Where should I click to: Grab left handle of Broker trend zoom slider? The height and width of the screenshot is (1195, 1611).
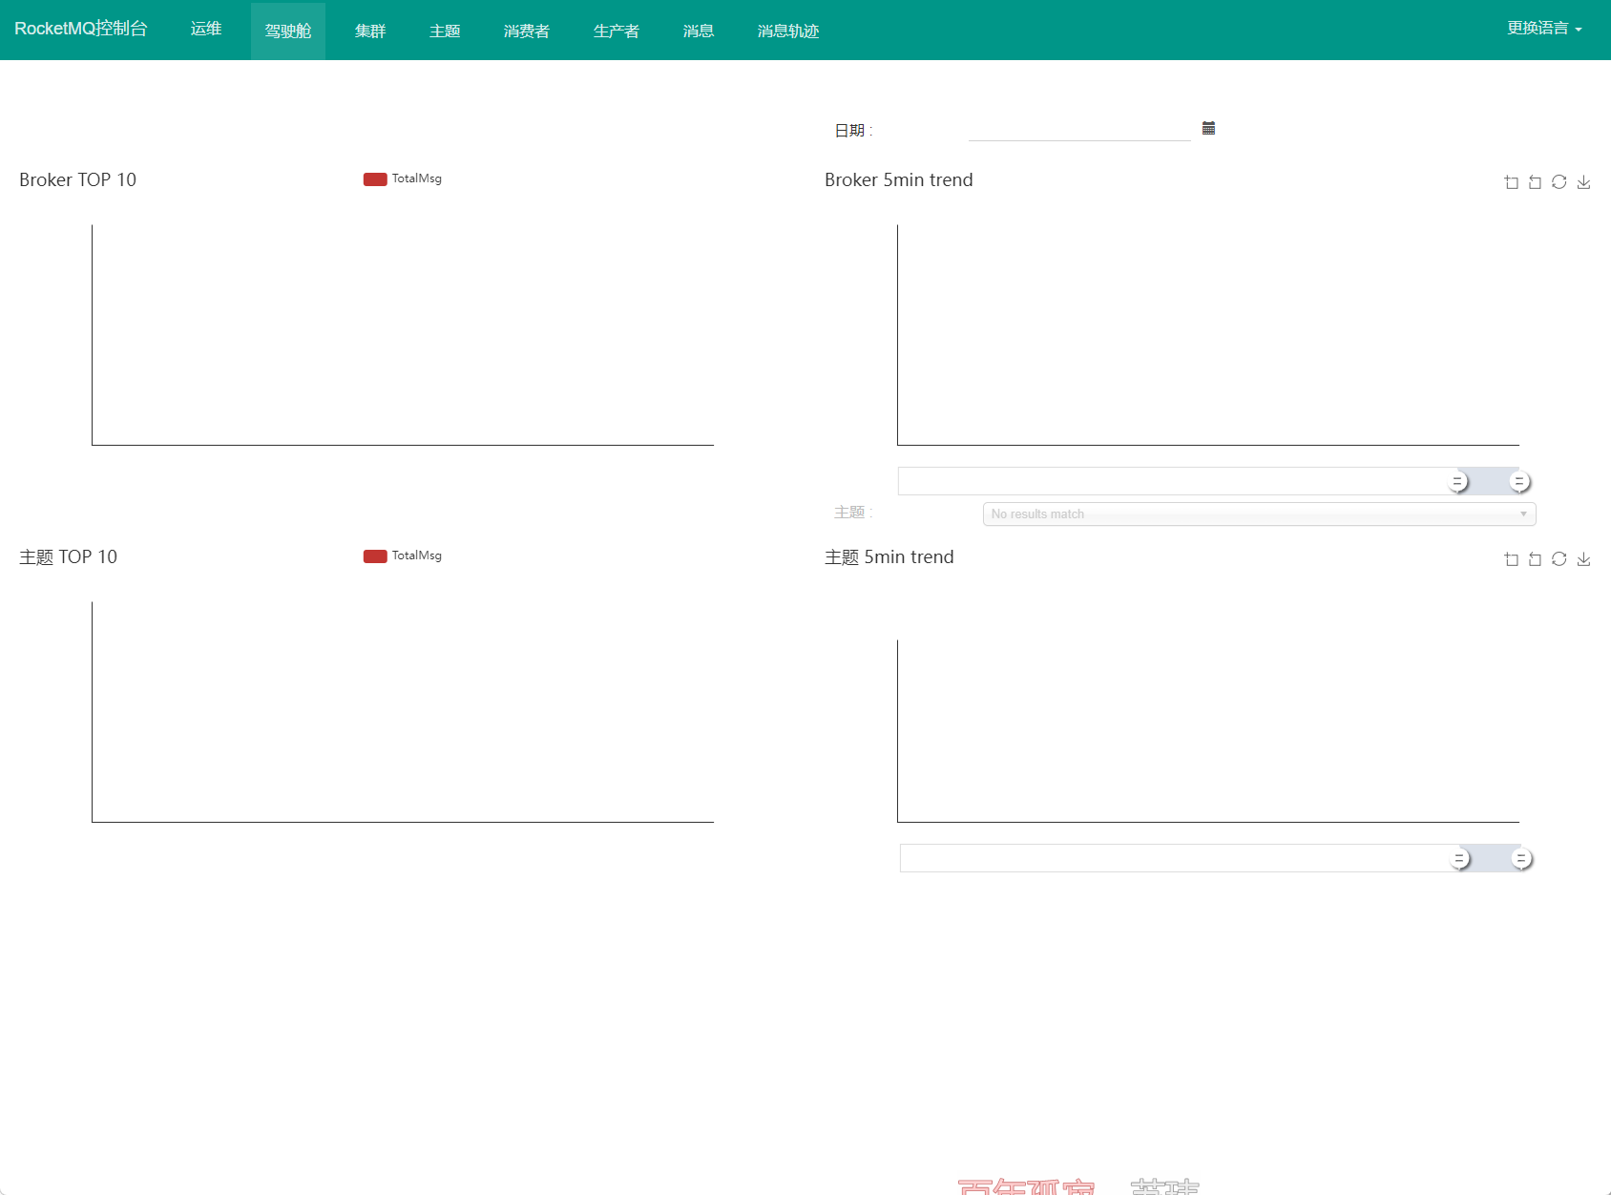[x=1457, y=481]
